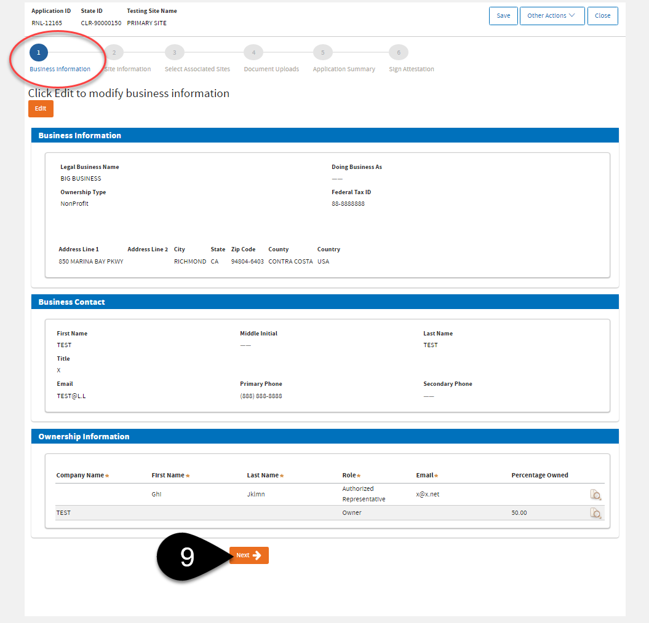The image size is (649, 623).
Task: Open document preview for the TEST owner row
Action: pos(595,512)
